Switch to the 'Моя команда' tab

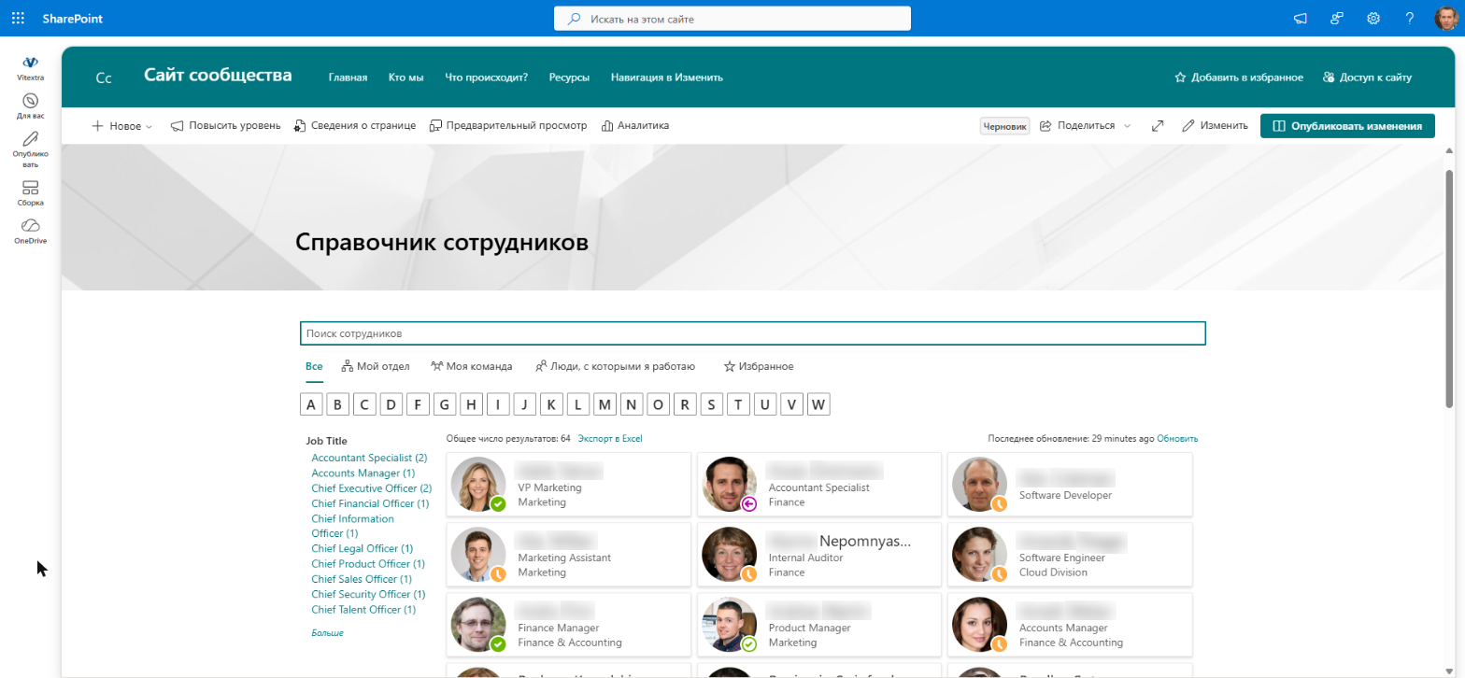pyautogui.click(x=472, y=366)
